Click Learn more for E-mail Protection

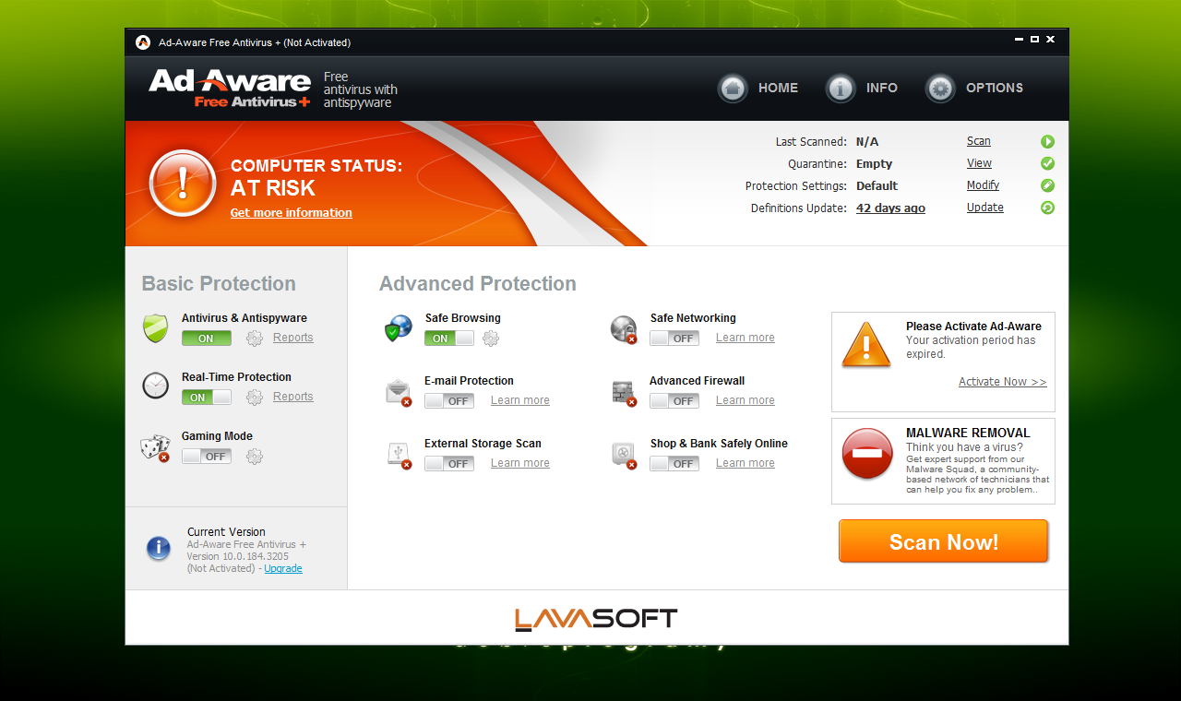(520, 400)
